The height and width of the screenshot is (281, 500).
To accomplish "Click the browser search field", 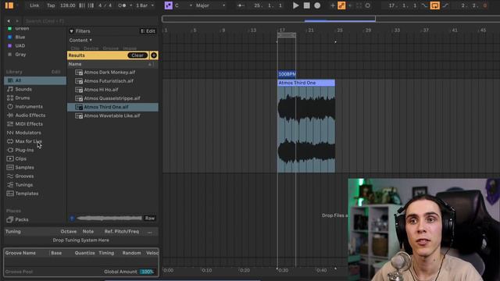I will click(91, 21).
